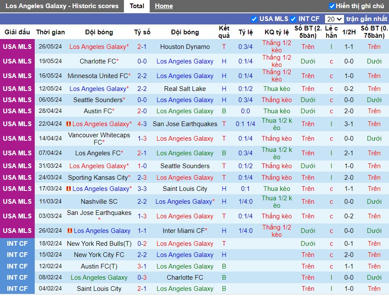The height and width of the screenshot is (296, 389).
Task: Select date 12/05/24 cell
Action: (x=50, y=88)
